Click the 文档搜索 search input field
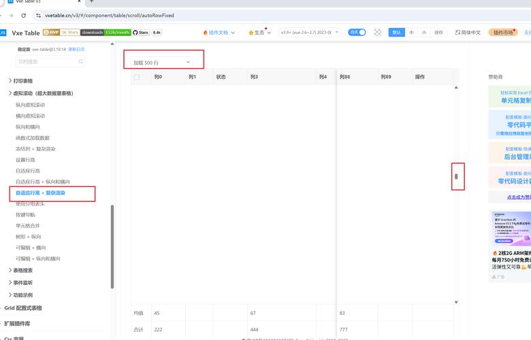The image size is (531, 340). [x=48, y=62]
